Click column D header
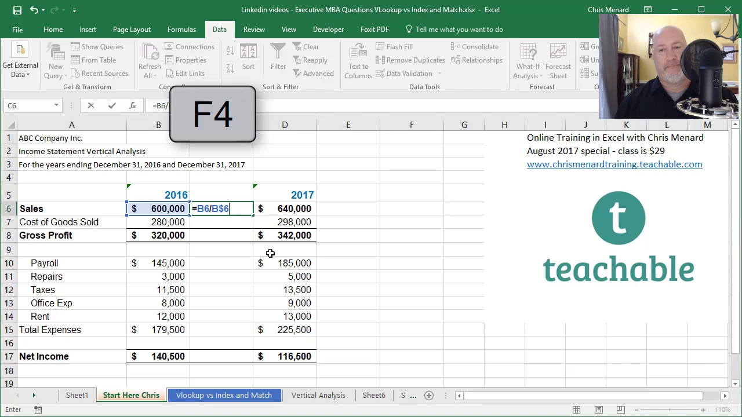 tap(285, 125)
